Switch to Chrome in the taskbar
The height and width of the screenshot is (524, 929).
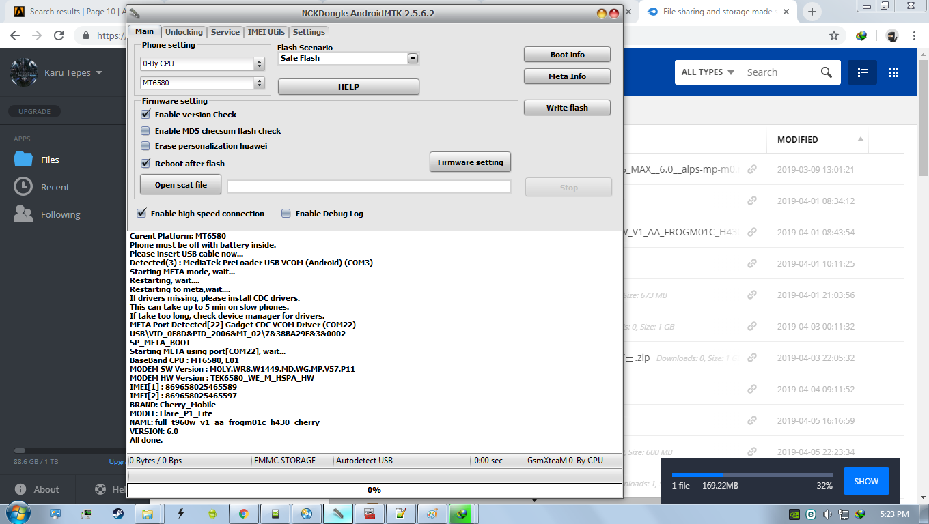(243, 514)
